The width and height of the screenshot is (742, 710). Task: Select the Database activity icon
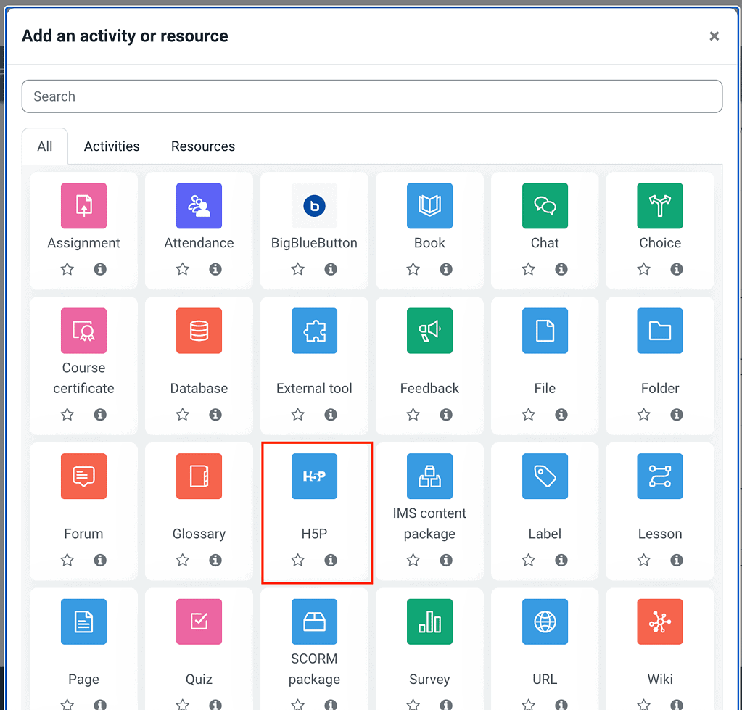[x=199, y=331]
